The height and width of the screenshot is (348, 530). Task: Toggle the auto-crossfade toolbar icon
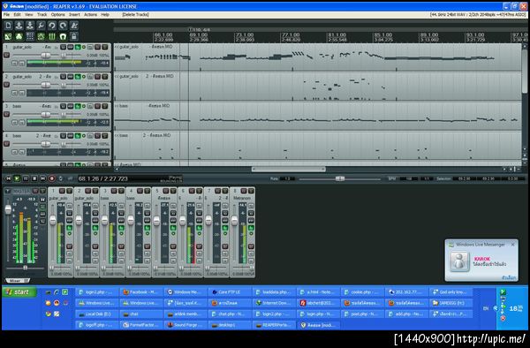[8, 36]
